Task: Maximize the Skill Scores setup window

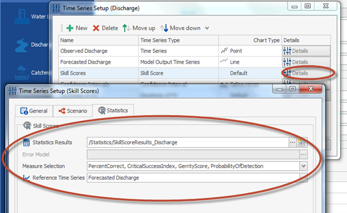Action: point(293,89)
